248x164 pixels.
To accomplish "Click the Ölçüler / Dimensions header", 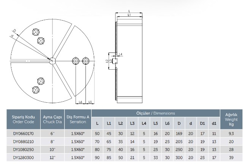I will pos(156,113).
